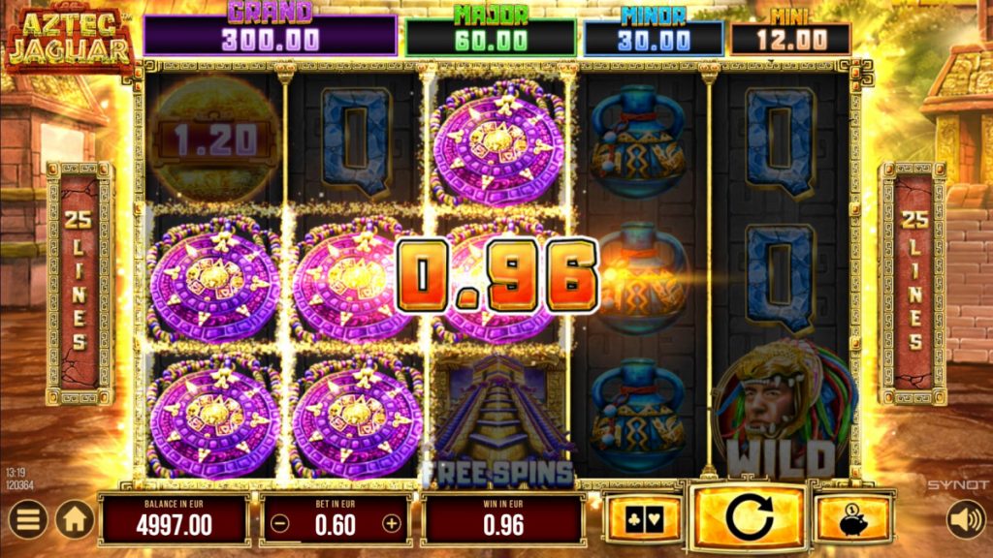Click the left 25 Lines panel
The height and width of the screenshot is (558, 993).
80,283
